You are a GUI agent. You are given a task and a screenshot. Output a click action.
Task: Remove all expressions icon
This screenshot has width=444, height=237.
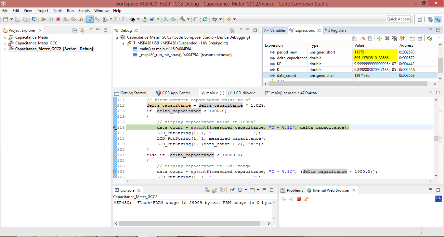(x=395, y=38)
